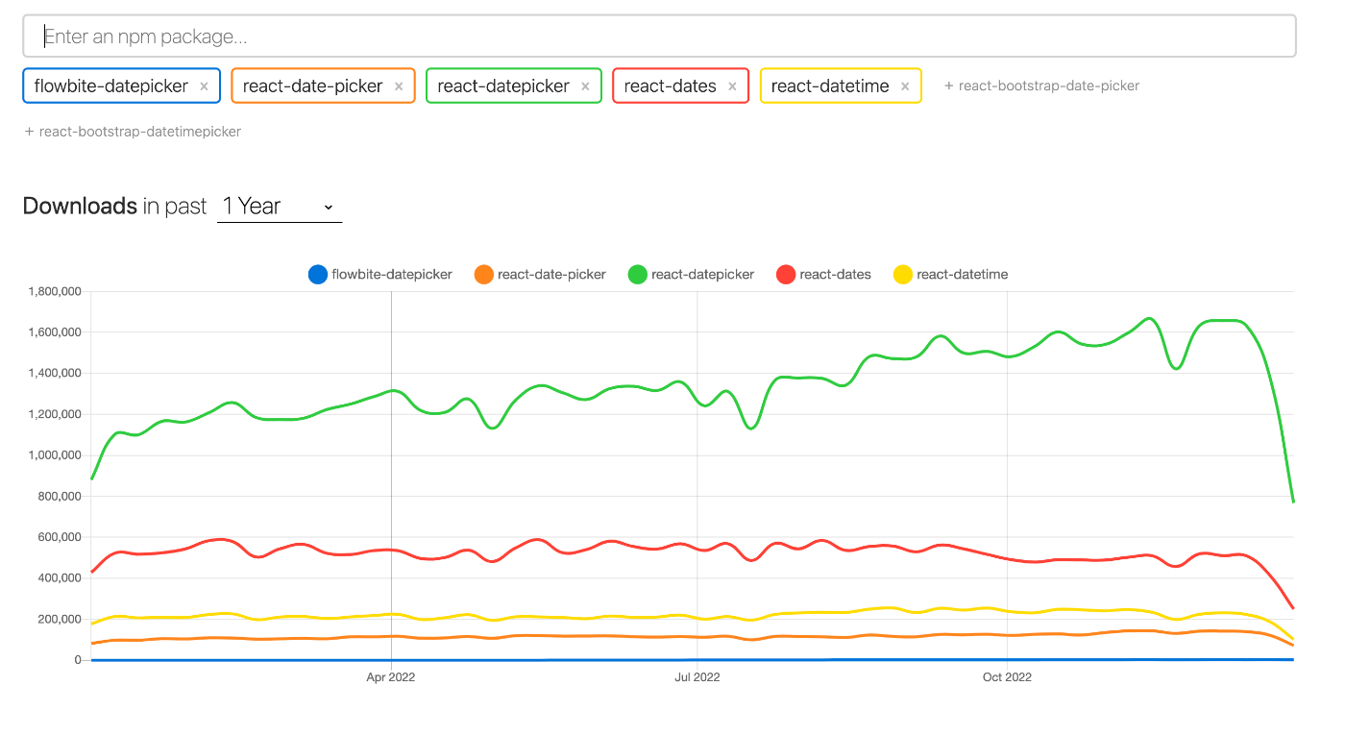1345x735 pixels.
Task: Click the Oct 2022 axis label
Action: point(1007,677)
